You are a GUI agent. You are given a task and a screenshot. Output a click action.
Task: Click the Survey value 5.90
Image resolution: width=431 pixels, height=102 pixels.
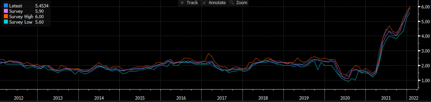pyautogui.click(x=39, y=11)
